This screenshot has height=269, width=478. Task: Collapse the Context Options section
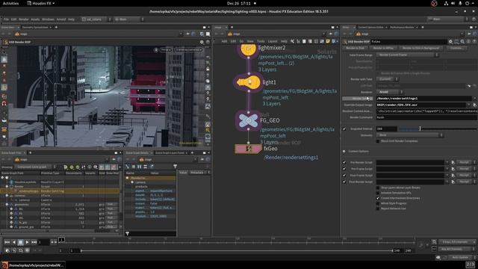coord(344,151)
